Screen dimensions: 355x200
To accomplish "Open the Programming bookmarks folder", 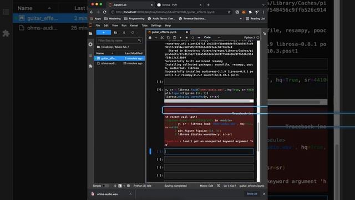I will click(134, 18).
